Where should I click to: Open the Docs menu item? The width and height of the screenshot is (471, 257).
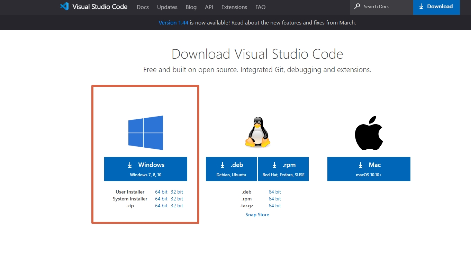coord(143,7)
